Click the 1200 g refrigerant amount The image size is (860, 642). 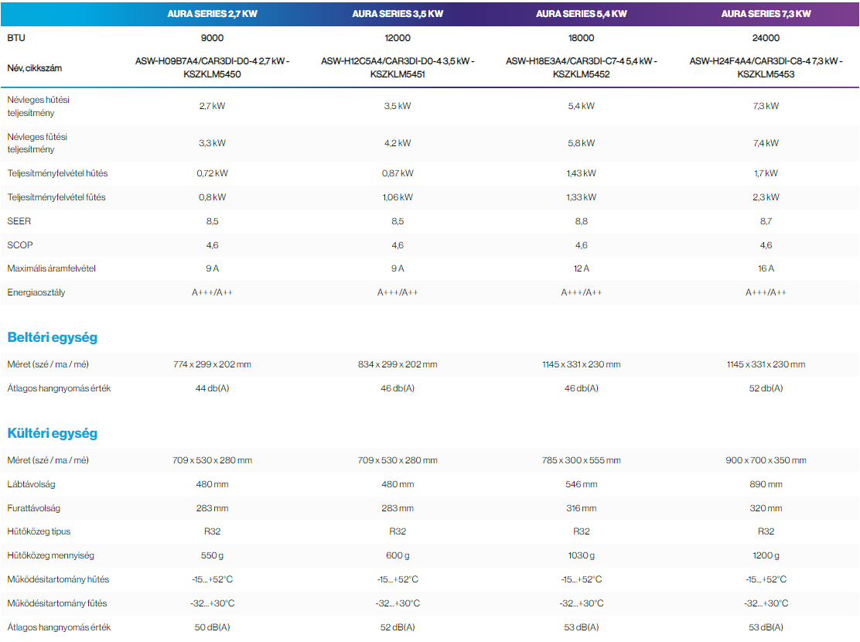click(x=766, y=556)
